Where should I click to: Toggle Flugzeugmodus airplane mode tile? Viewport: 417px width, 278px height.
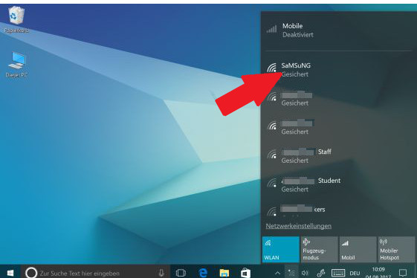click(x=319, y=249)
